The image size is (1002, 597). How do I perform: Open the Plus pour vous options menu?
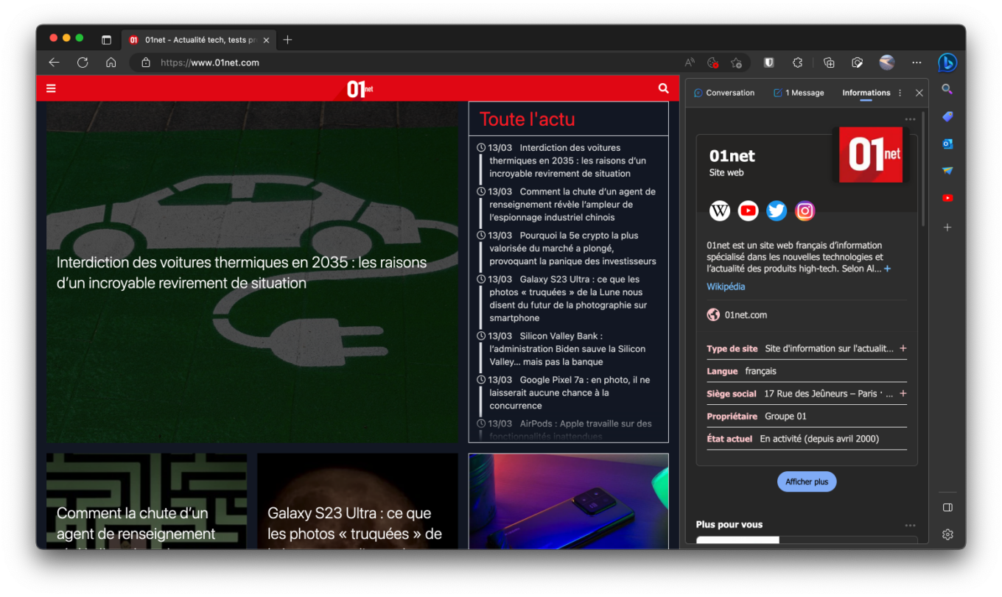(x=911, y=525)
